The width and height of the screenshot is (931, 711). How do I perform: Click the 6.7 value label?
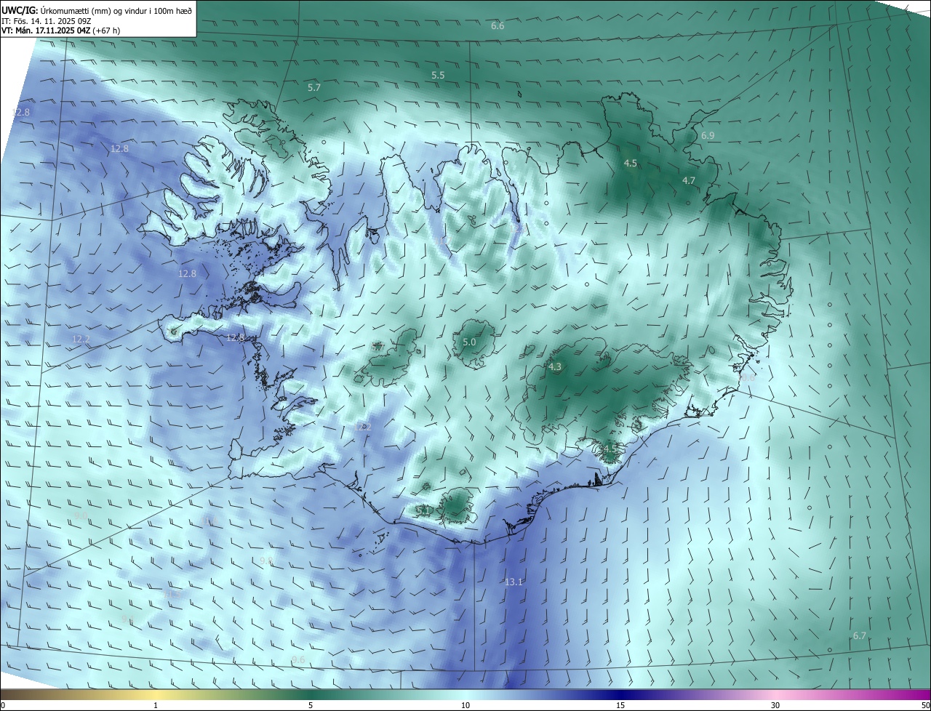(860, 635)
